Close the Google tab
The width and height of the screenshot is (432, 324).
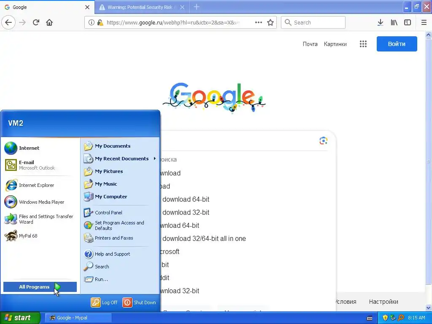87,7
